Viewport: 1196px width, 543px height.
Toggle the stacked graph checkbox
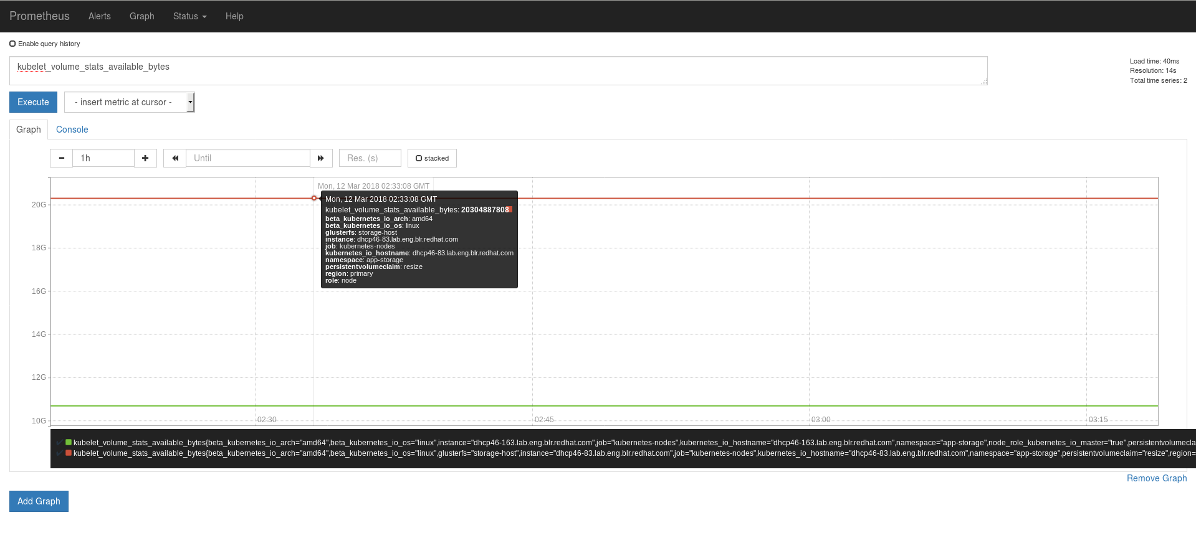pyautogui.click(x=419, y=158)
